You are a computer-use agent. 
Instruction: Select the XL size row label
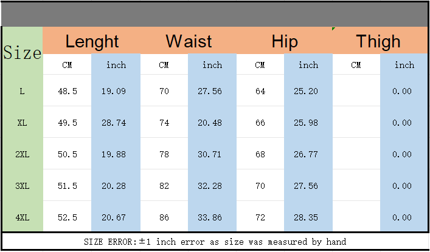[23, 123]
